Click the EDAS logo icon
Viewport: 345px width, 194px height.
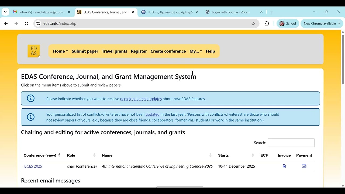34,51
